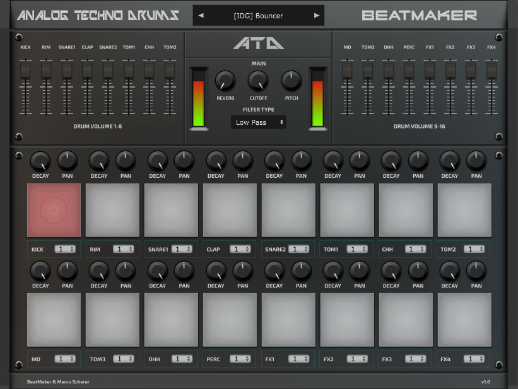Go to the previous preset with left arrow
The height and width of the screenshot is (389, 518).
click(x=201, y=16)
